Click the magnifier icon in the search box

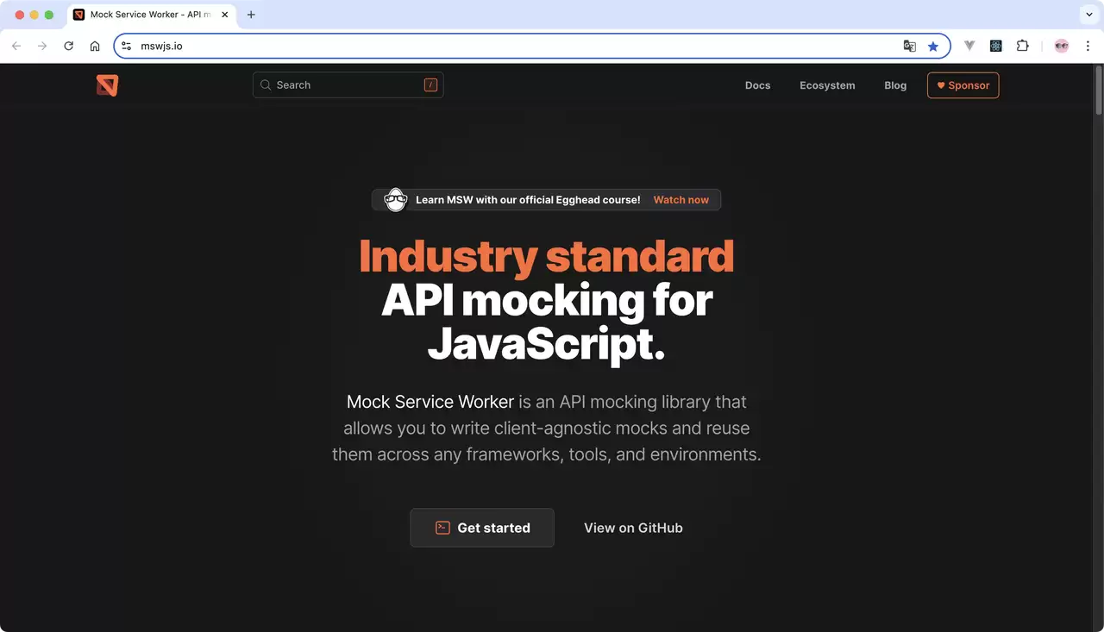(x=266, y=85)
